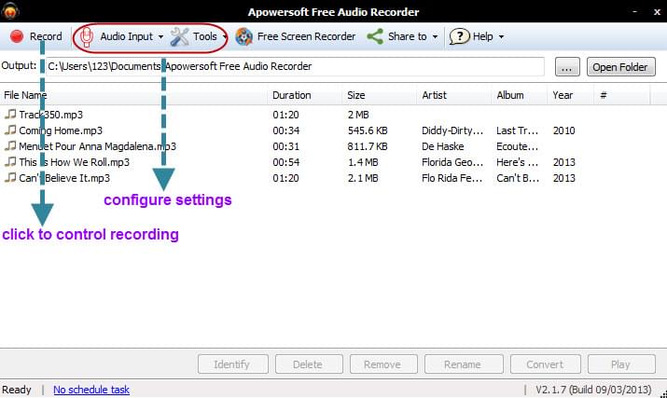667x398 pixels.
Task: Click the output path text field
Action: [x=293, y=67]
